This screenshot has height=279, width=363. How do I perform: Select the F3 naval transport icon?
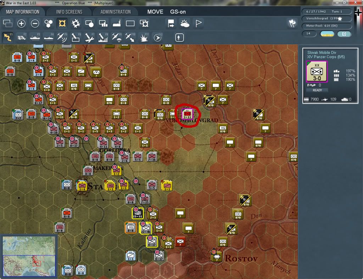tap(35, 37)
